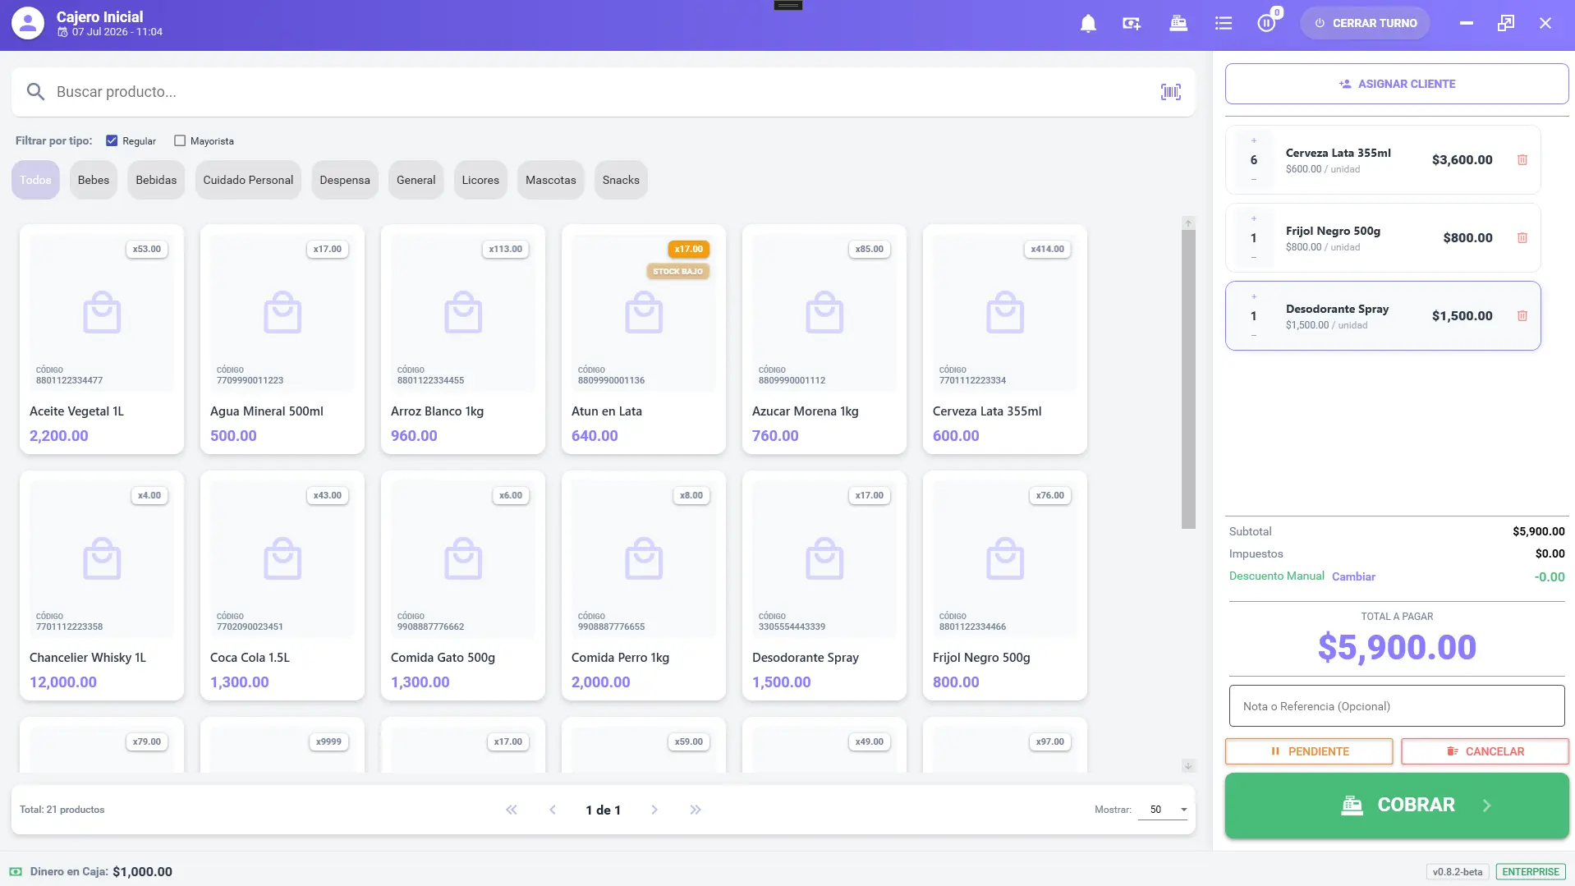Delete Cerveza Lata 355ml from cart

[x=1522, y=160]
